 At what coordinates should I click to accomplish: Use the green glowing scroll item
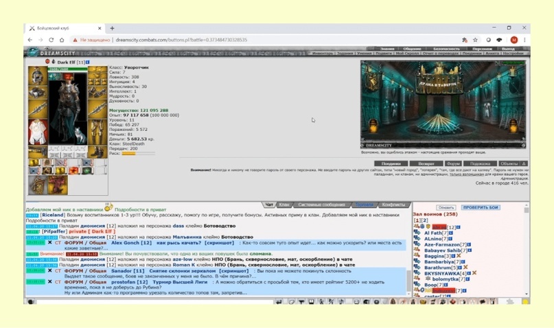(87, 171)
